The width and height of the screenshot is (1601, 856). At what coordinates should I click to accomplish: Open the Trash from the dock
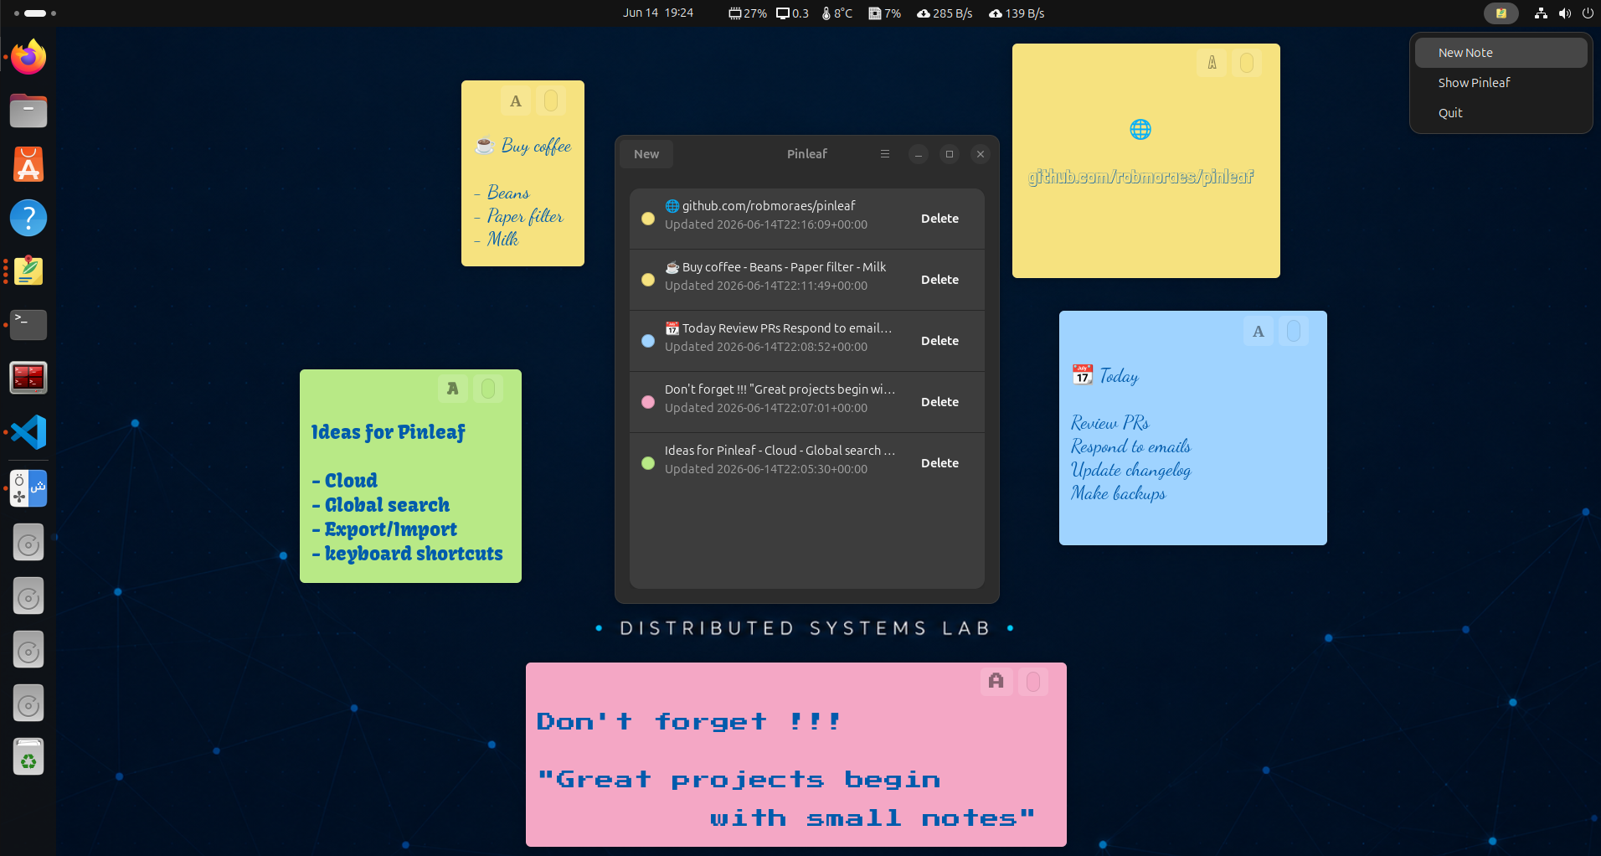click(28, 757)
